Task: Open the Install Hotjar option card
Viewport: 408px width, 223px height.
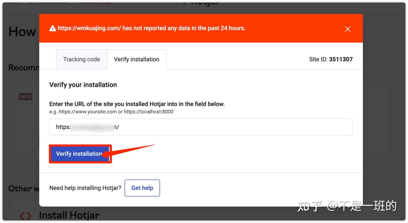Action: pos(69,215)
